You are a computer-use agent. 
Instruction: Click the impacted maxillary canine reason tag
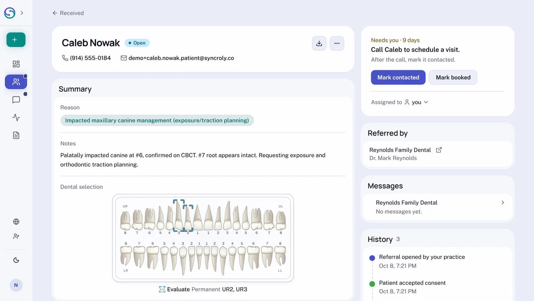(157, 120)
